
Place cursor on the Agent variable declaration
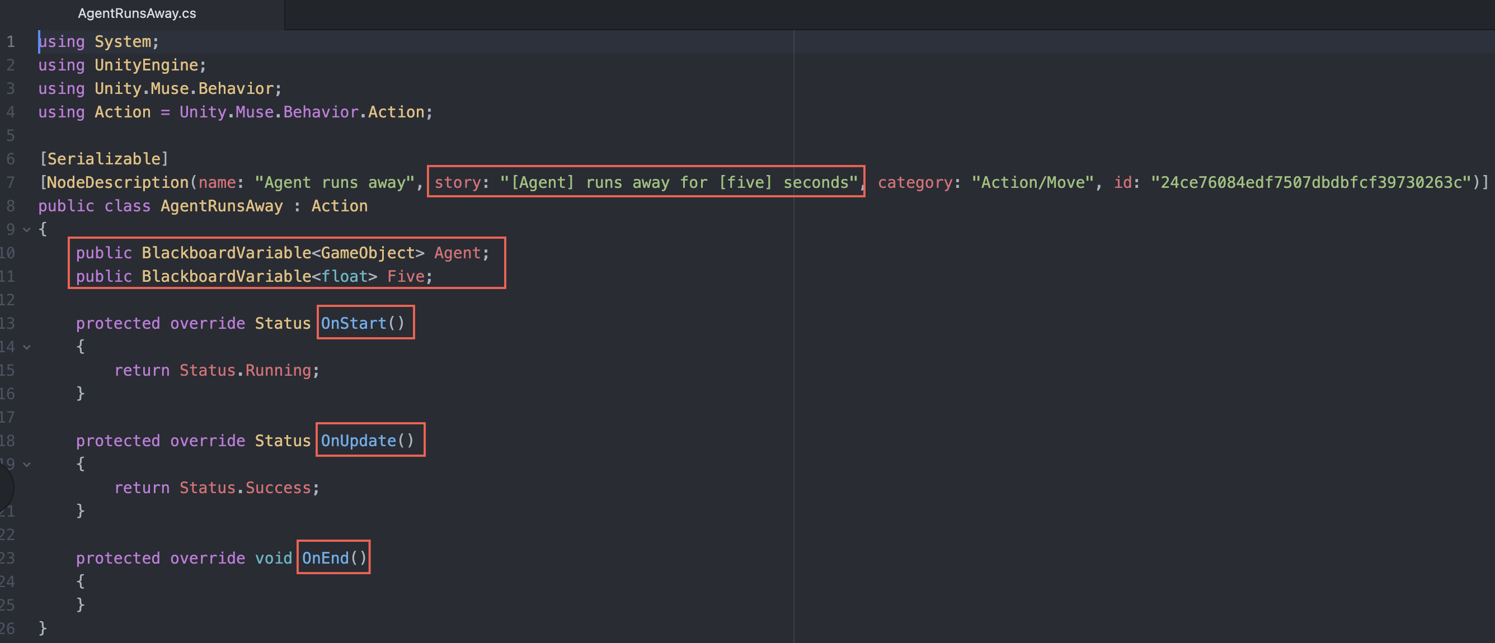[457, 253]
